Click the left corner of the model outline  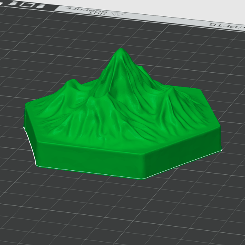pyautogui.click(x=23, y=128)
